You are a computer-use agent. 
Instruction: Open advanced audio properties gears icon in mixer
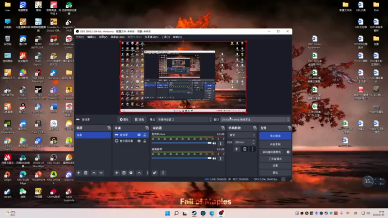(155, 173)
